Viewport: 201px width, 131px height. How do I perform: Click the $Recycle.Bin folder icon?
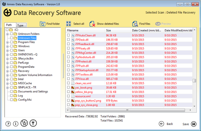coord(15,58)
